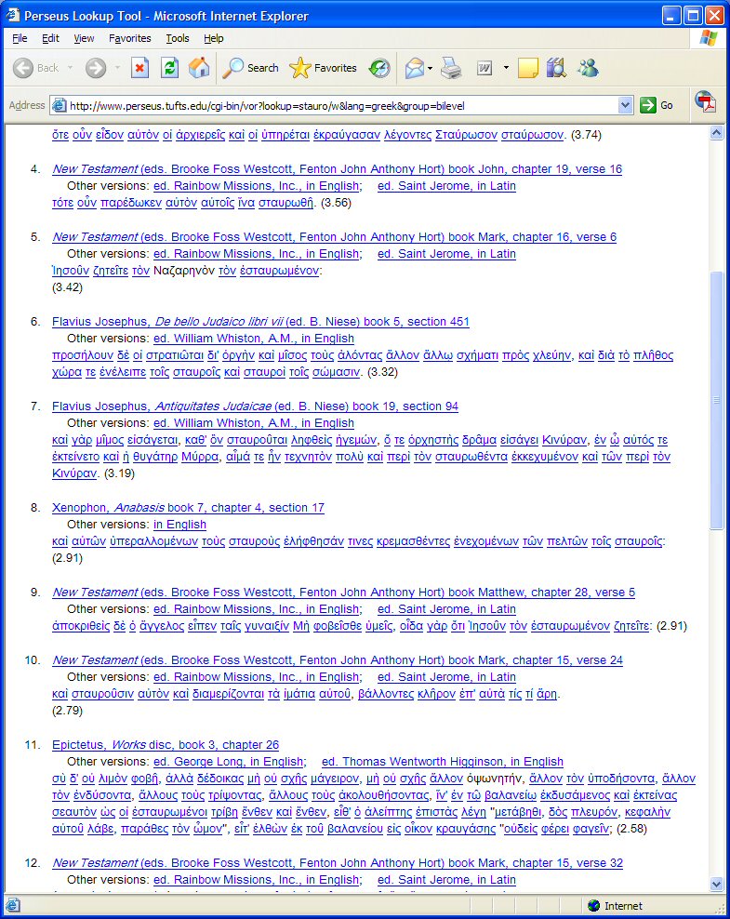Screen dimensions: 730x919
Task: Open the View menu
Action: pos(84,38)
